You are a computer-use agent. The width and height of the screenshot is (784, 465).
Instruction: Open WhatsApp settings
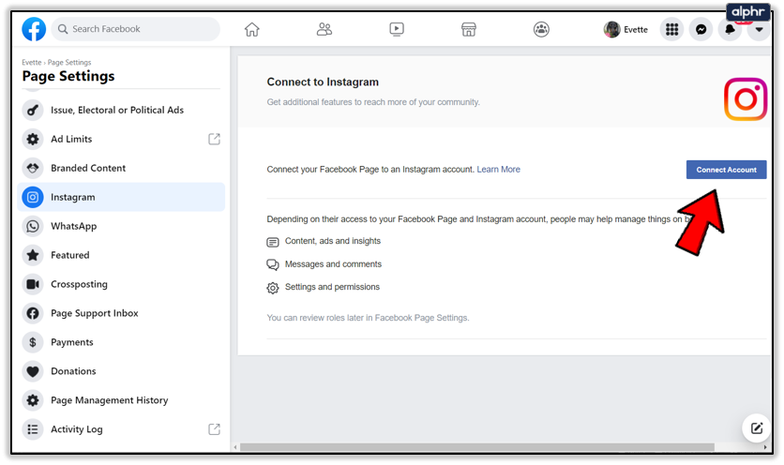tap(121, 226)
